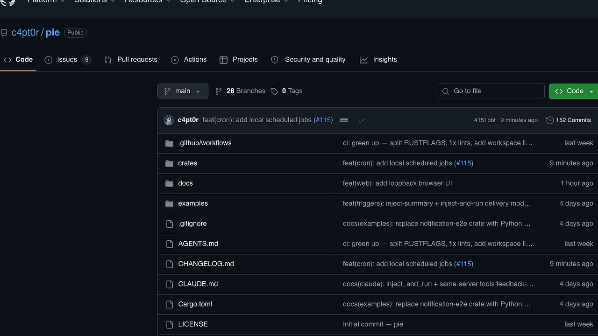Click the crates folder icon
The width and height of the screenshot is (598, 336).
(x=170, y=163)
